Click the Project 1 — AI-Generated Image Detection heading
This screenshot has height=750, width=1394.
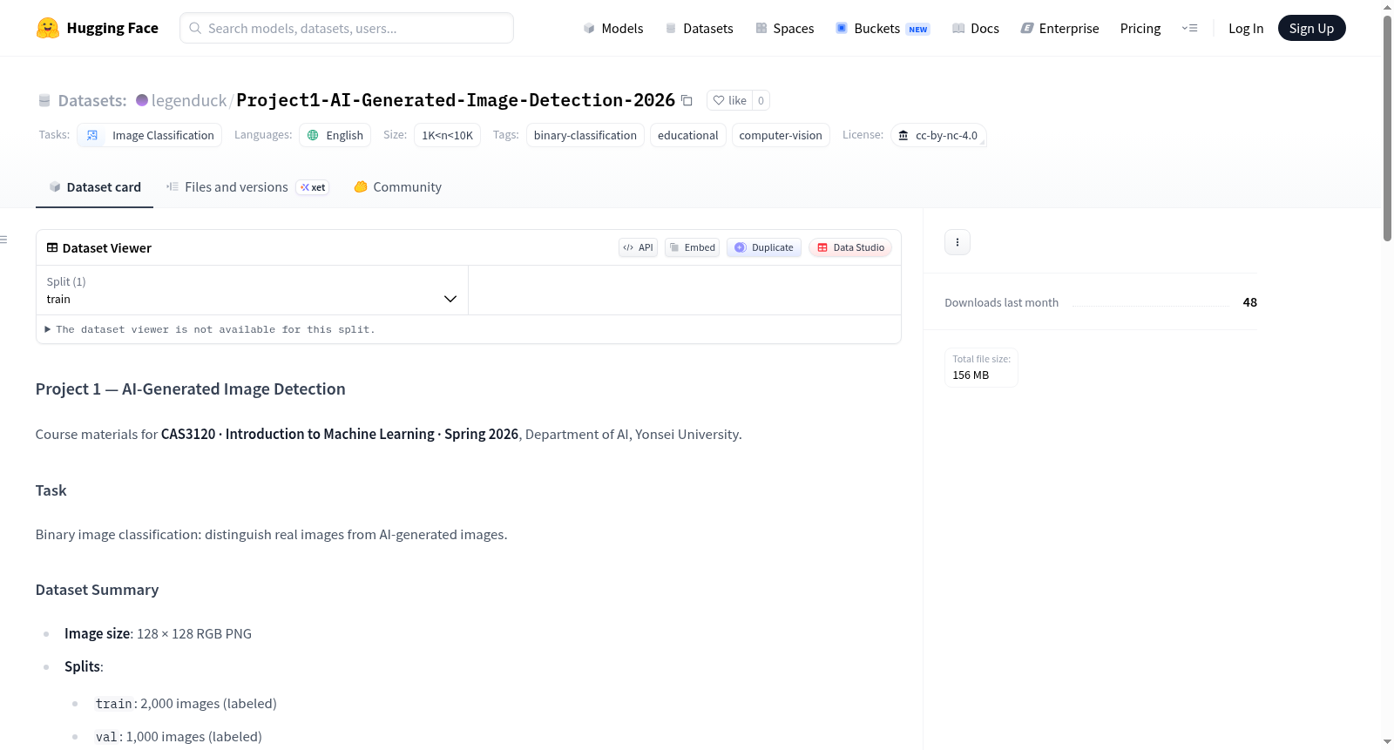tap(191, 389)
